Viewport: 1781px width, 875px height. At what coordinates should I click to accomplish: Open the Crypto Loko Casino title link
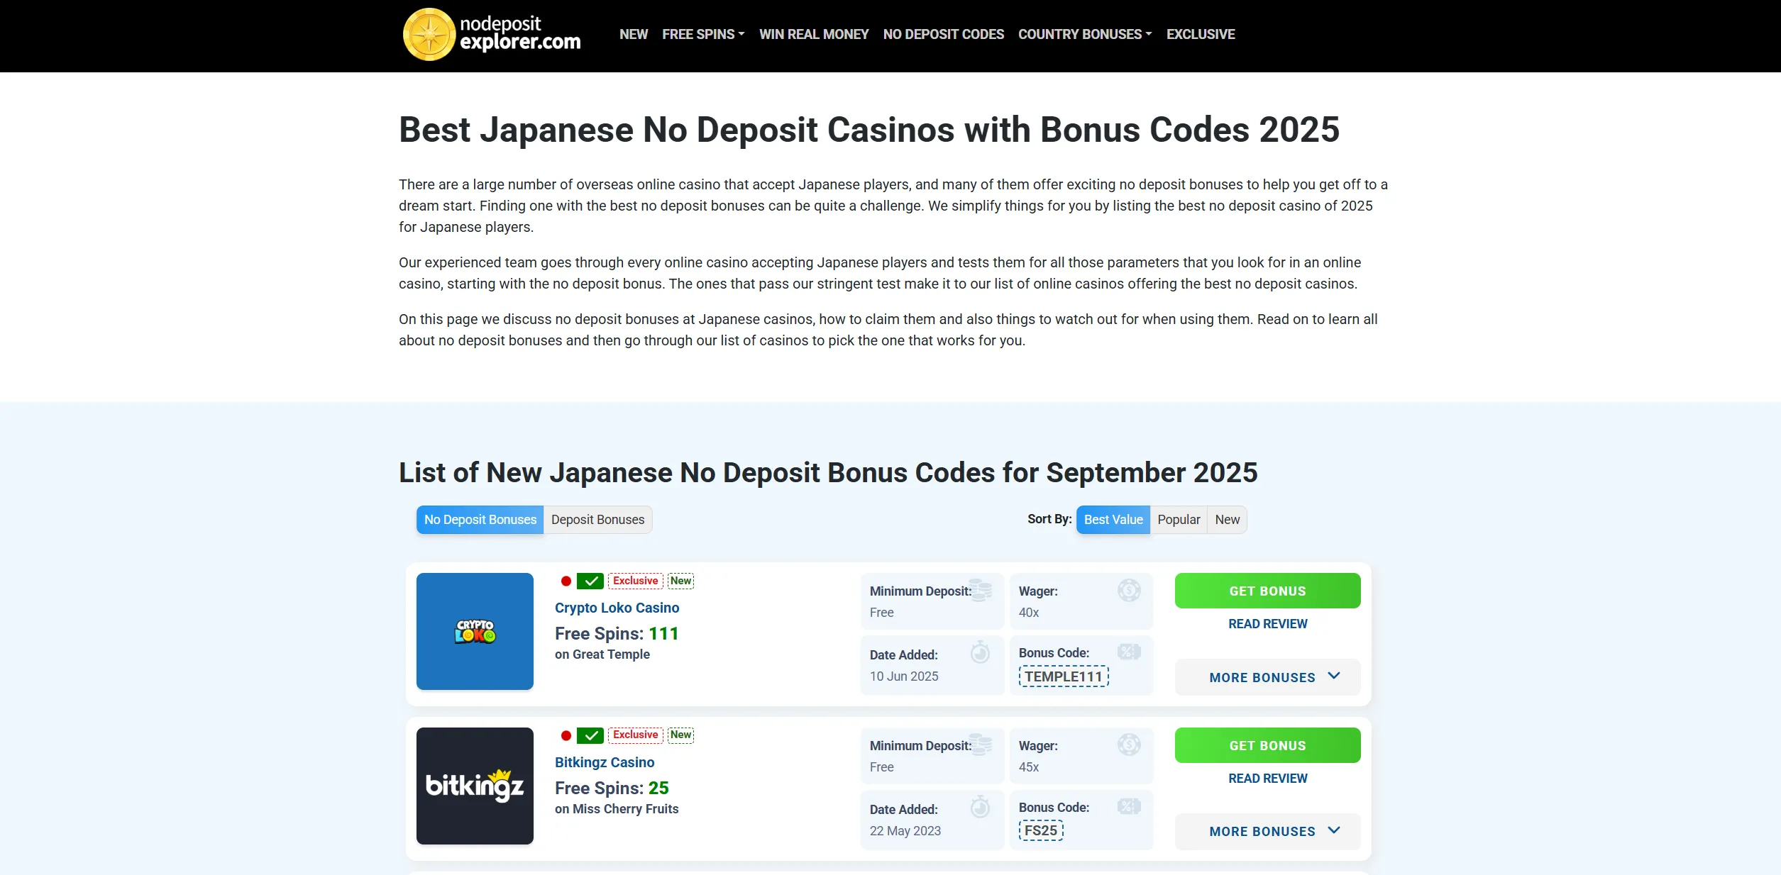617,608
